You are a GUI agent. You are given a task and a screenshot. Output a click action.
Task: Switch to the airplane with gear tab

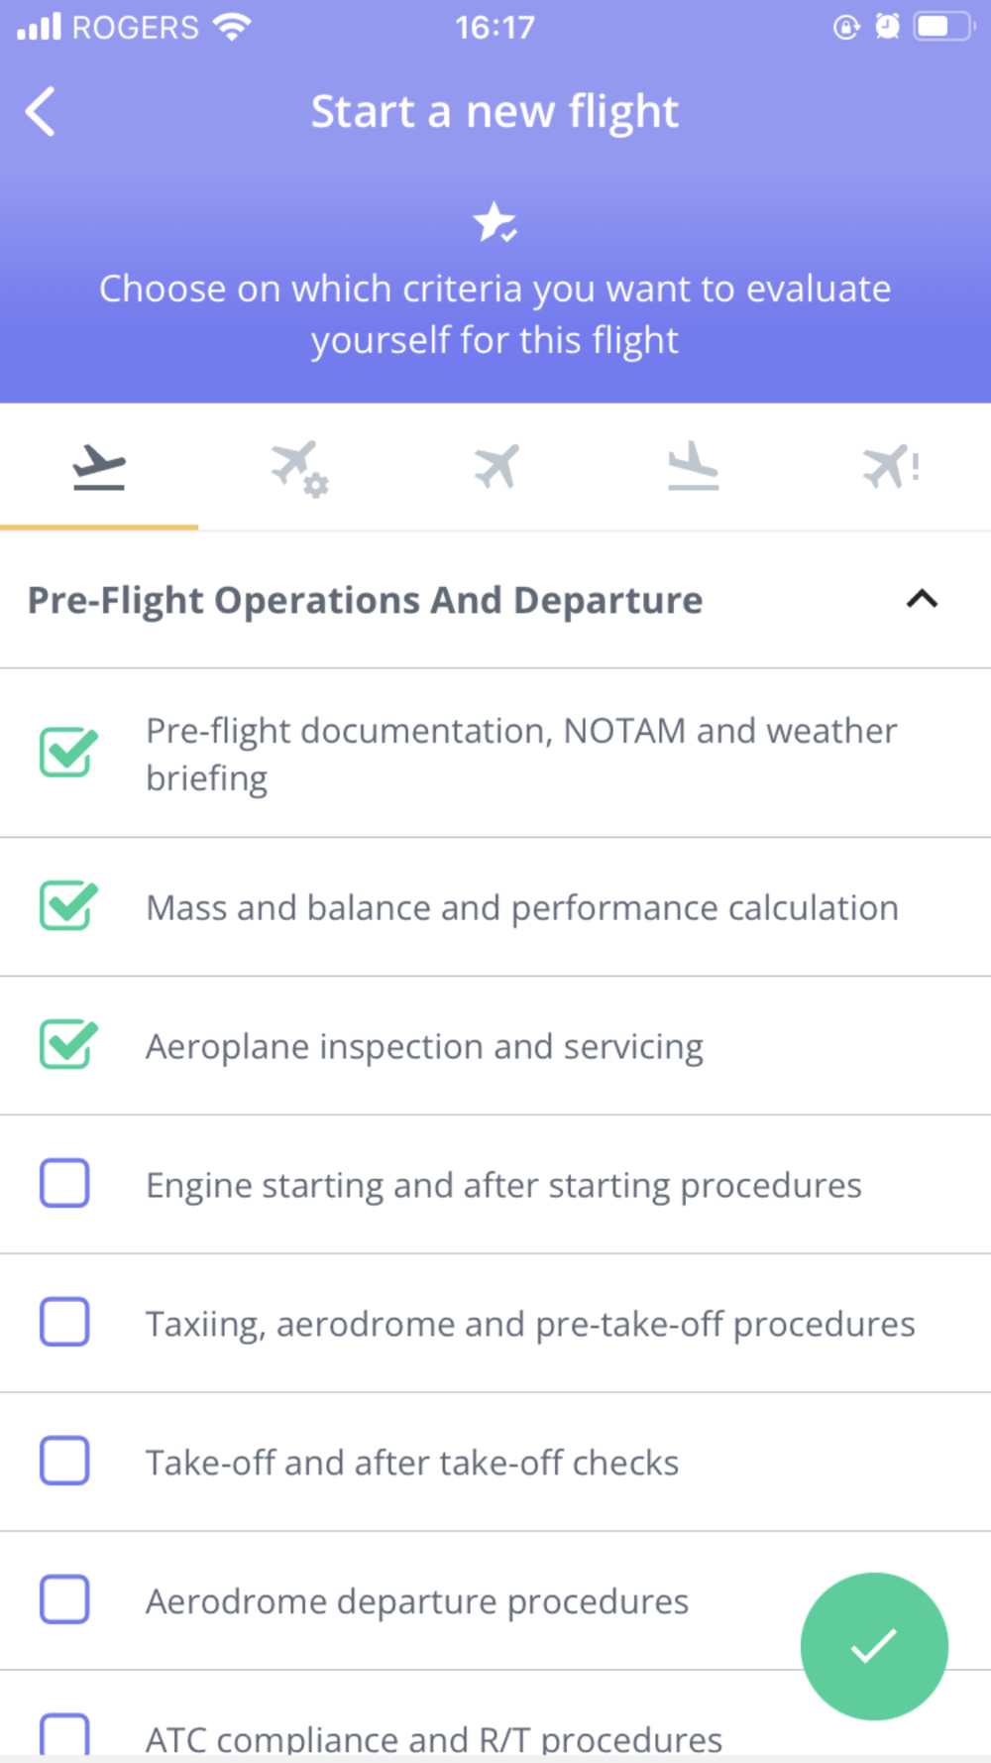[299, 468]
